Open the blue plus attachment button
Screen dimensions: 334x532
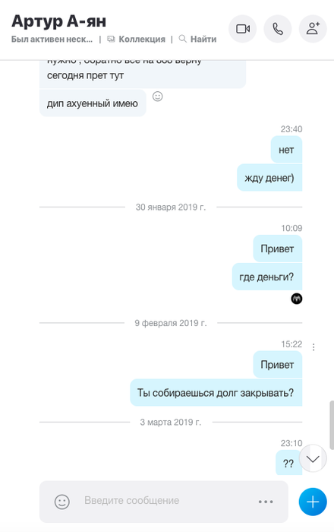tap(313, 502)
